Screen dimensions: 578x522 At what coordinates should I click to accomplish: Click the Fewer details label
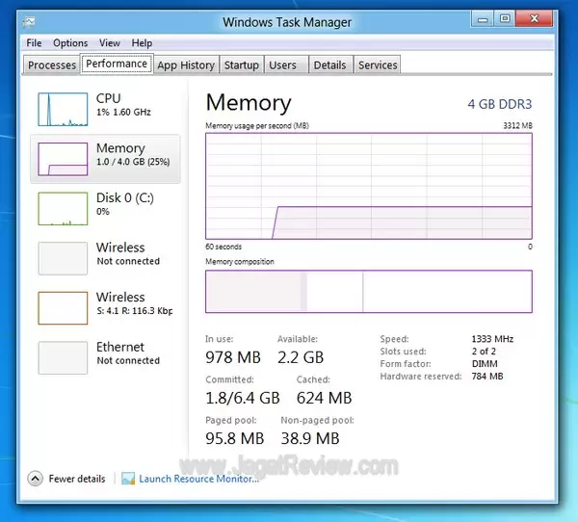pyautogui.click(x=77, y=479)
